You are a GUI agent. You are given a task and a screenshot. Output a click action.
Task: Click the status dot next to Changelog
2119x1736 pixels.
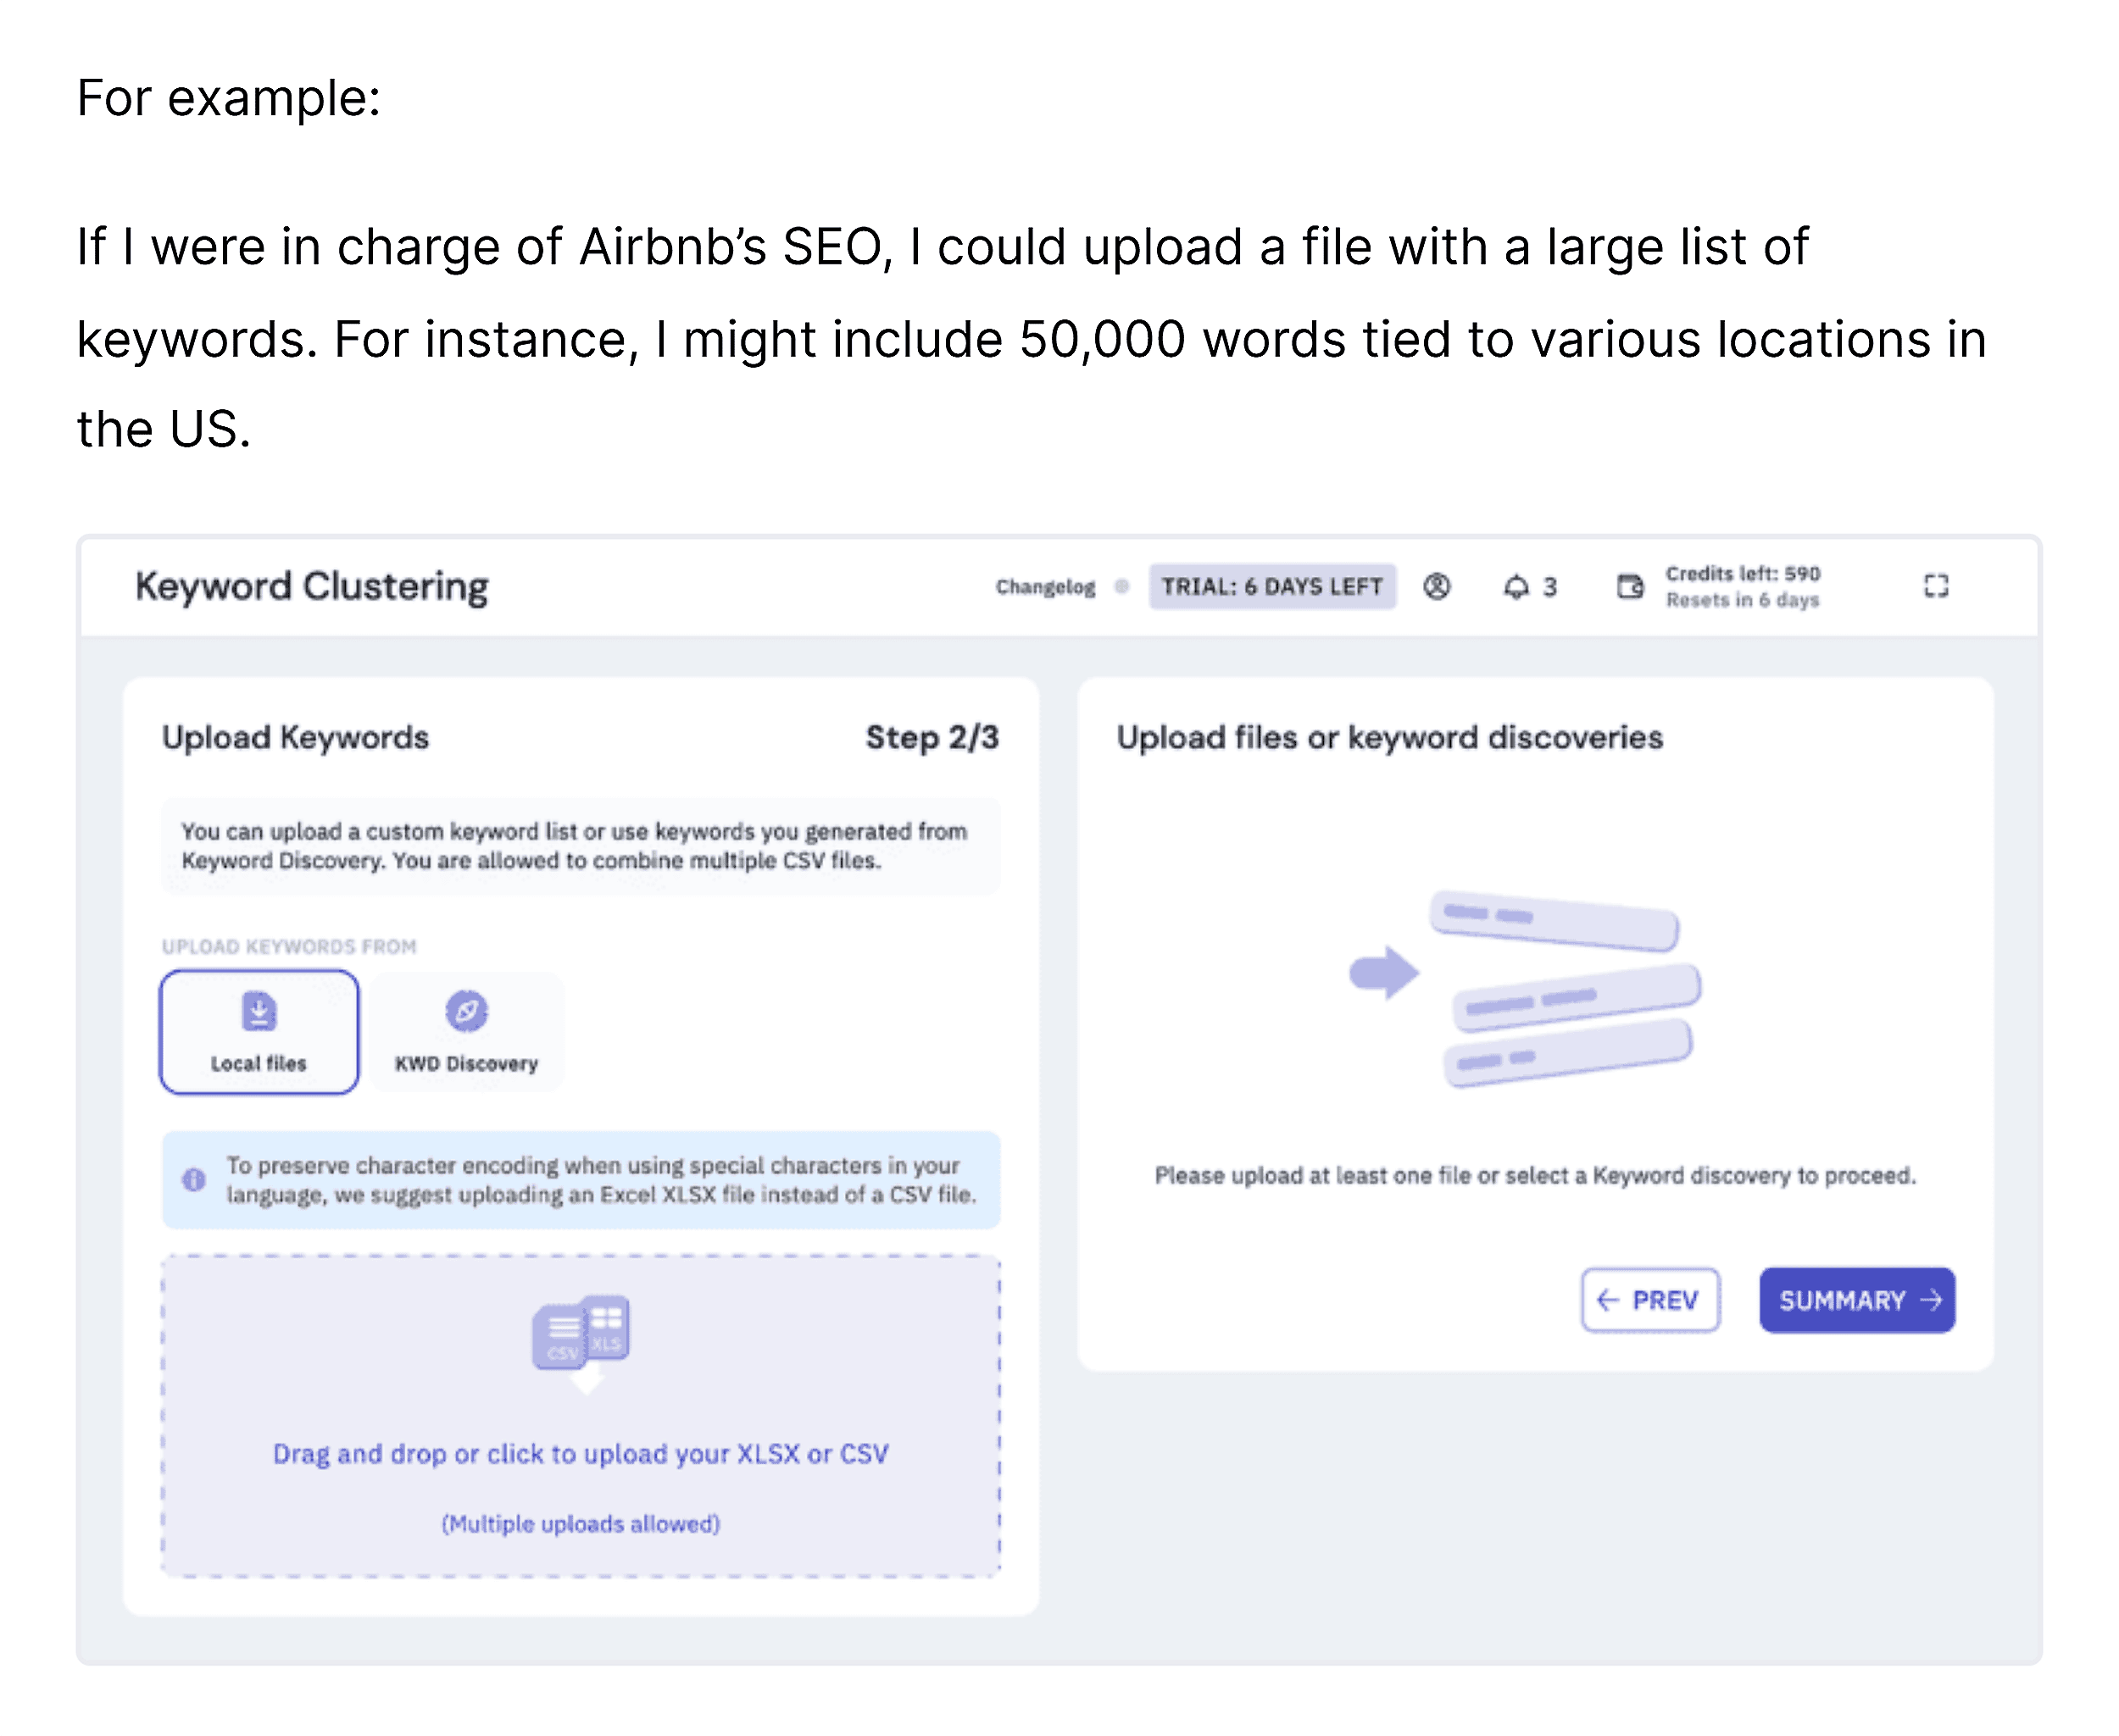coord(1121,588)
